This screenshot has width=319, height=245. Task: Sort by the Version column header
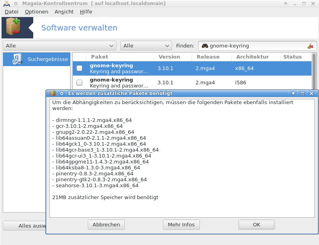click(x=173, y=57)
